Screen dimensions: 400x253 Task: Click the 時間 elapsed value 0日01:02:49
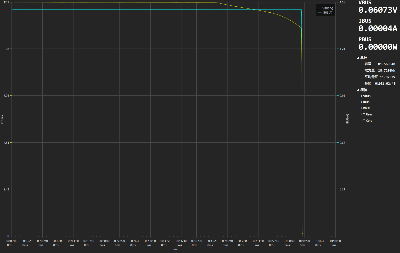pyautogui.click(x=385, y=84)
